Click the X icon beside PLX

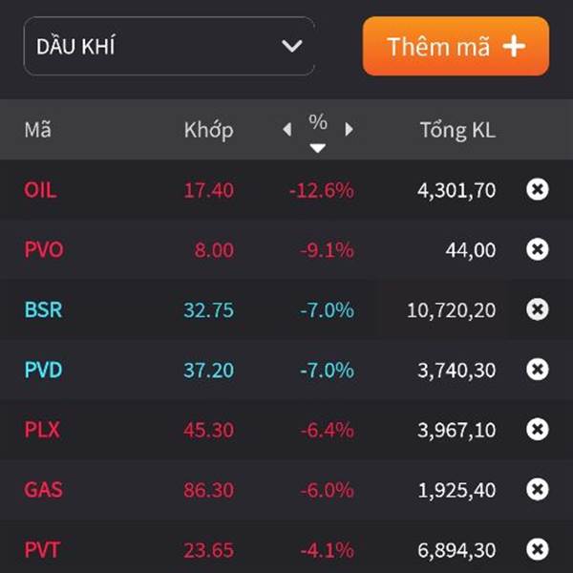click(538, 430)
